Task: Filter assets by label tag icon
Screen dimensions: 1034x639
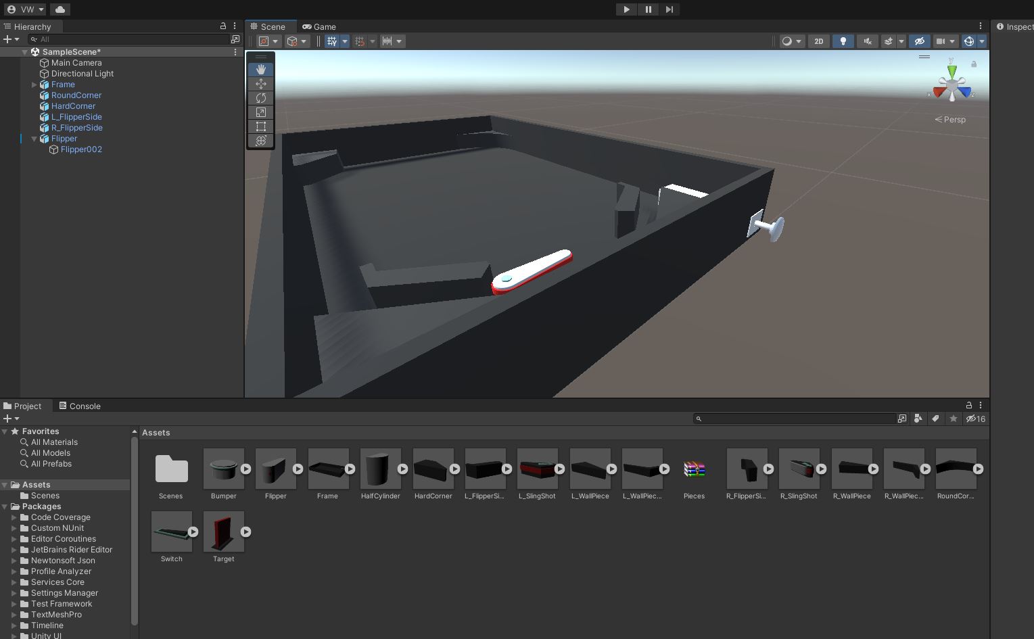Action: [x=935, y=419]
